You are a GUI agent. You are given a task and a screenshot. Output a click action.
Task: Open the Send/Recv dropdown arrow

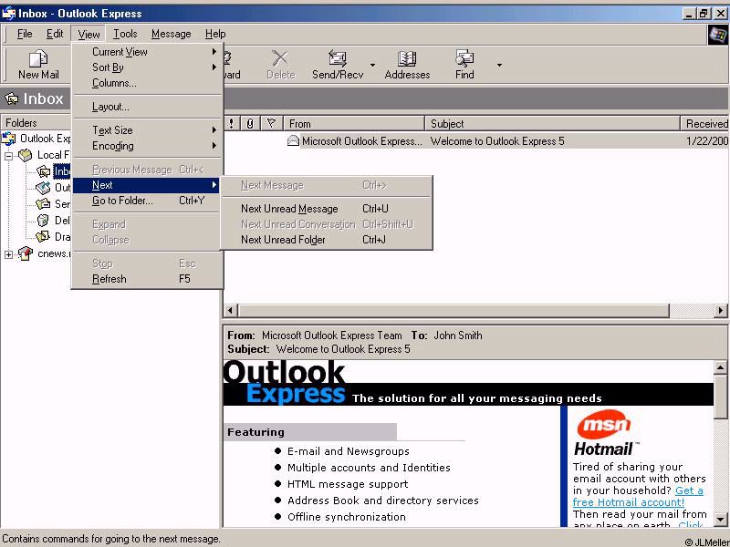click(x=371, y=66)
